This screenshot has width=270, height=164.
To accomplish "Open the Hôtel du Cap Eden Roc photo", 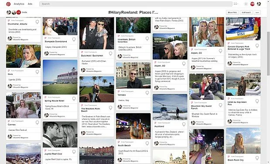I will click(243, 83).
